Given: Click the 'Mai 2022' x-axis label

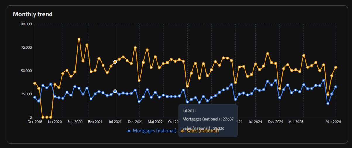Looking at the screenshot, I should [155, 122].
